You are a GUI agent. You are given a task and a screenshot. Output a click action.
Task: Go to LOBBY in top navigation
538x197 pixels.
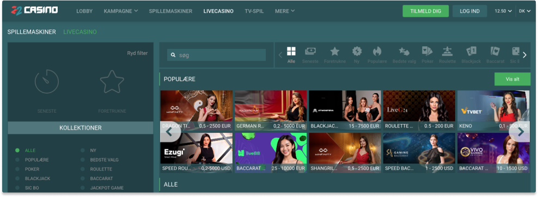(84, 11)
